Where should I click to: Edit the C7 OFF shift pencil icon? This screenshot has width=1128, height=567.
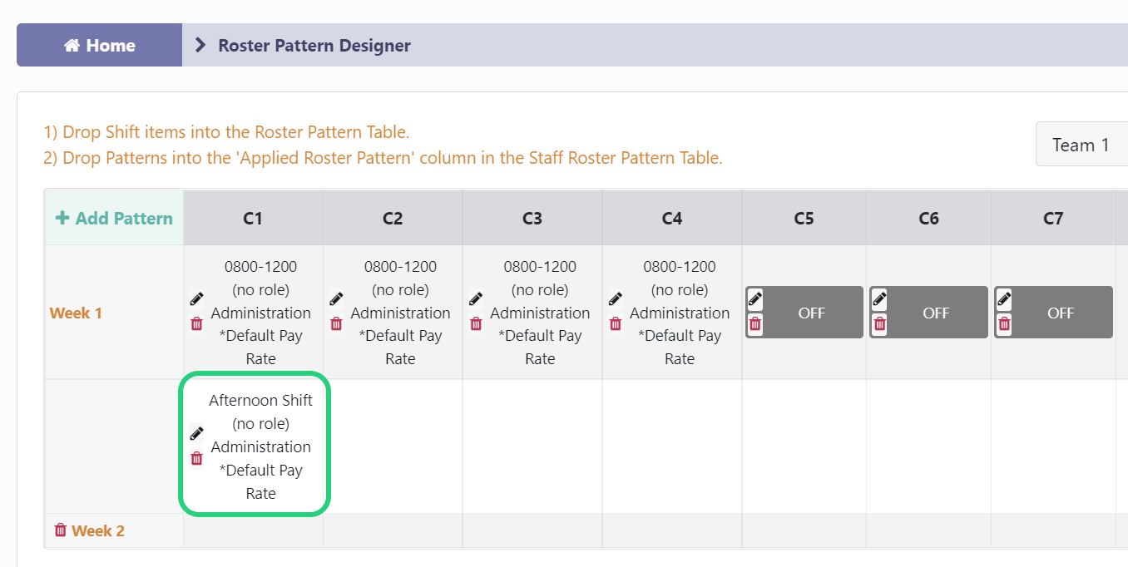[x=1004, y=298]
